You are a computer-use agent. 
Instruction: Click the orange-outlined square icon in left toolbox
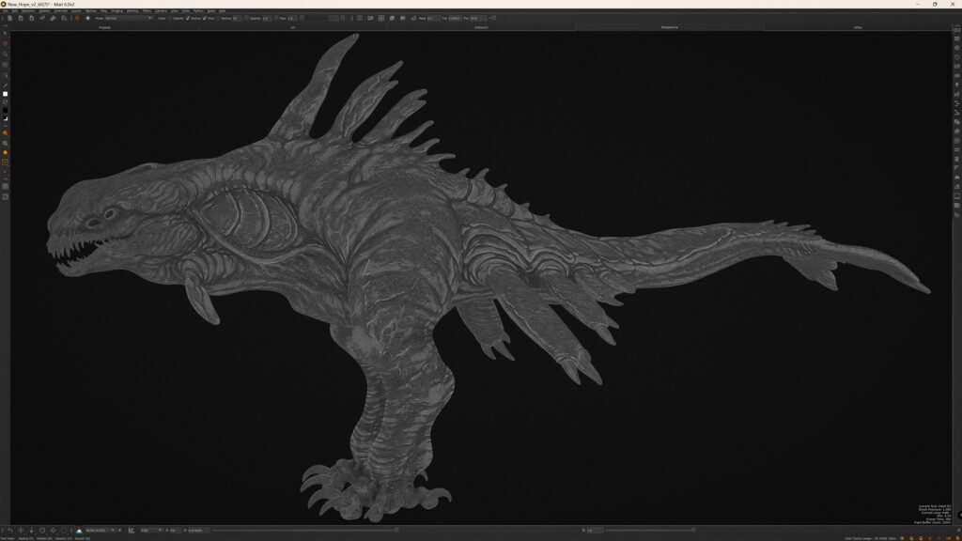[x=5, y=162]
